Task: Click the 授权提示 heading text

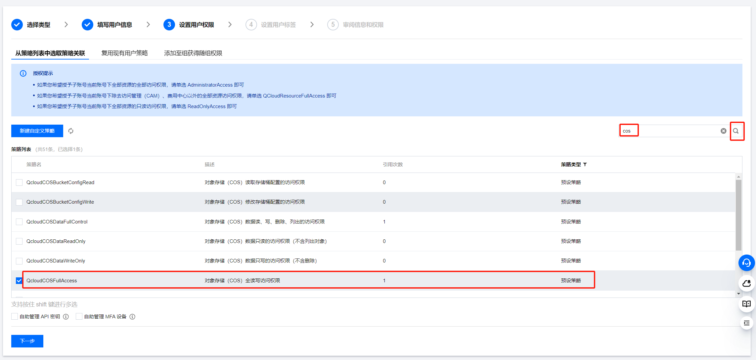Action: [43, 73]
